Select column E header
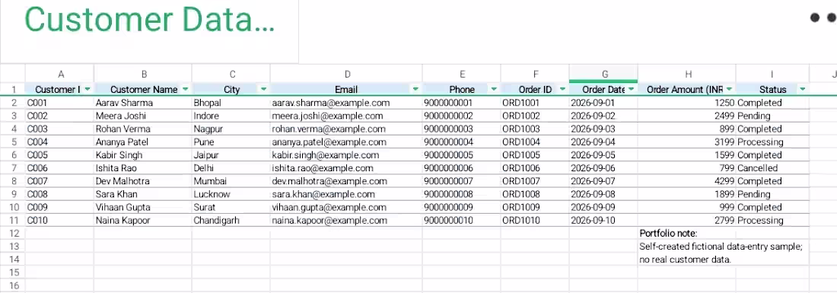The height and width of the screenshot is (293, 837). 462,74
